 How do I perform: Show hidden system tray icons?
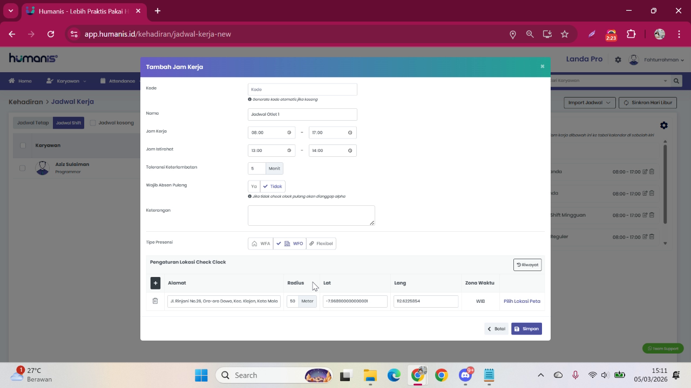point(540,375)
